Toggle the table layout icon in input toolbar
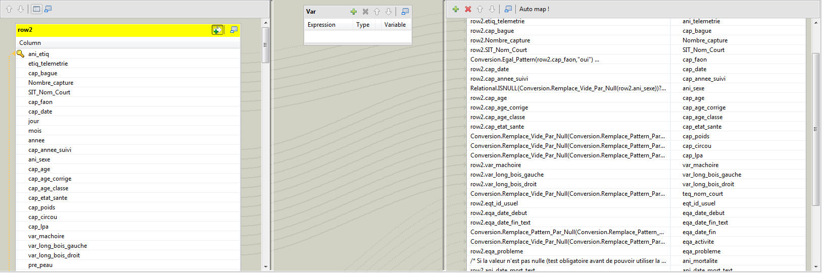This screenshot has height=273, width=822. tap(36, 9)
